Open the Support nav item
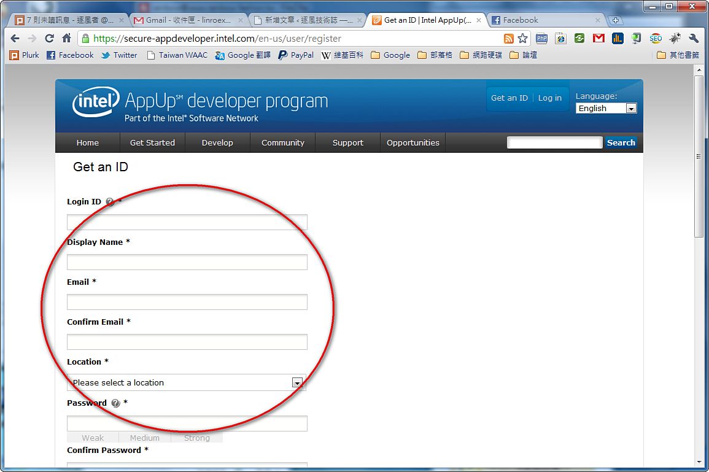The width and height of the screenshot is (709, 472). (x=347, y=143)
